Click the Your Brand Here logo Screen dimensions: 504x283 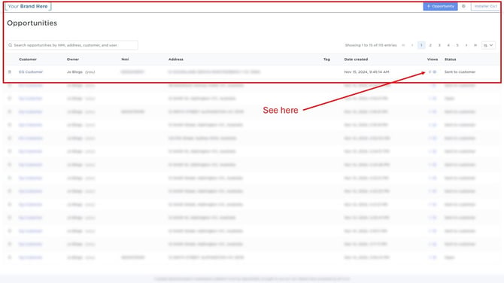(x=28, y=7)
